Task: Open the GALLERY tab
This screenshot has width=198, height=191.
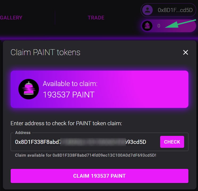Action: [11, 18]
